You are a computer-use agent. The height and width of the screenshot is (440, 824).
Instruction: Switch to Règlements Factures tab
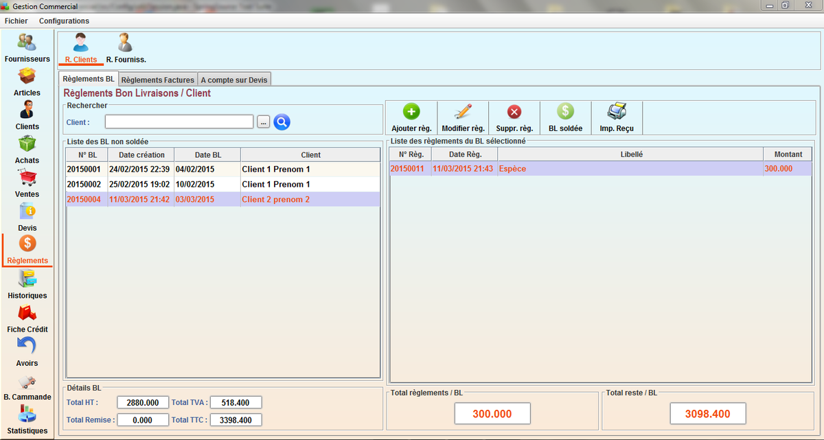tap(159, 80)
